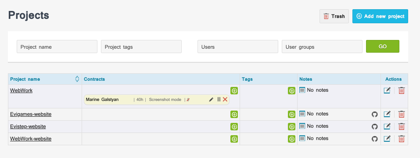Click GitHub icon in Evistep-website row

coord(374,127)
